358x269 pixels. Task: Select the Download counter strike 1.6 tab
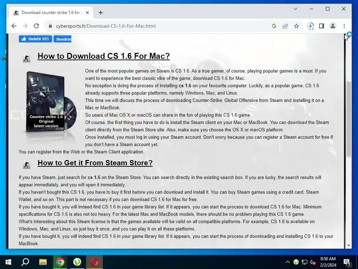tap(51, 13)
